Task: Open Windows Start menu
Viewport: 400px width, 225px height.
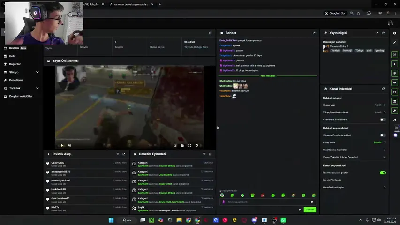Action: point(111,220)
